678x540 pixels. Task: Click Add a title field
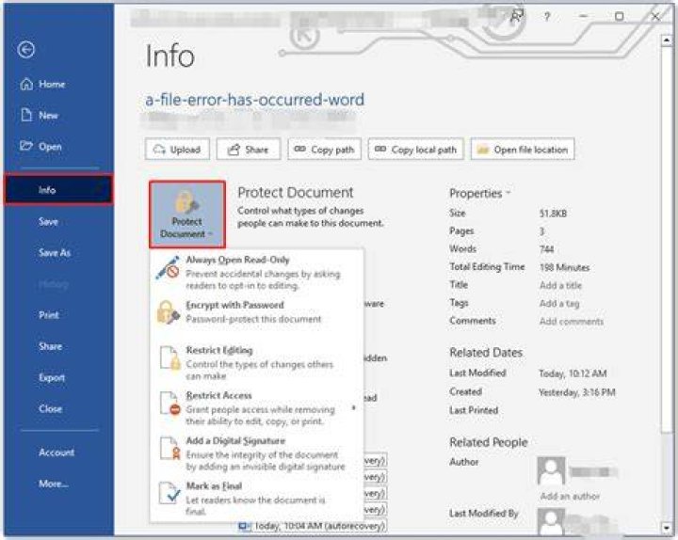(560, 285)
